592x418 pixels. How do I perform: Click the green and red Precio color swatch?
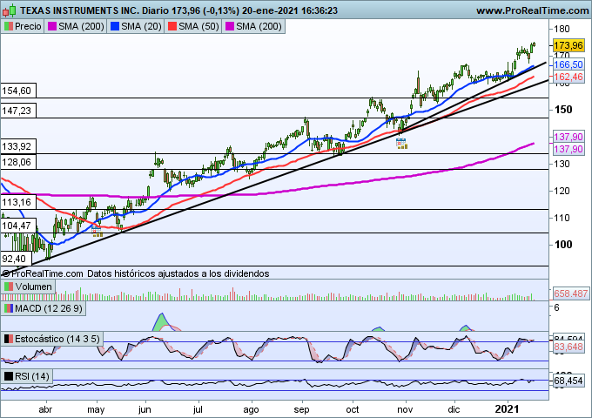pyautogui.click(x=9, y=26)
